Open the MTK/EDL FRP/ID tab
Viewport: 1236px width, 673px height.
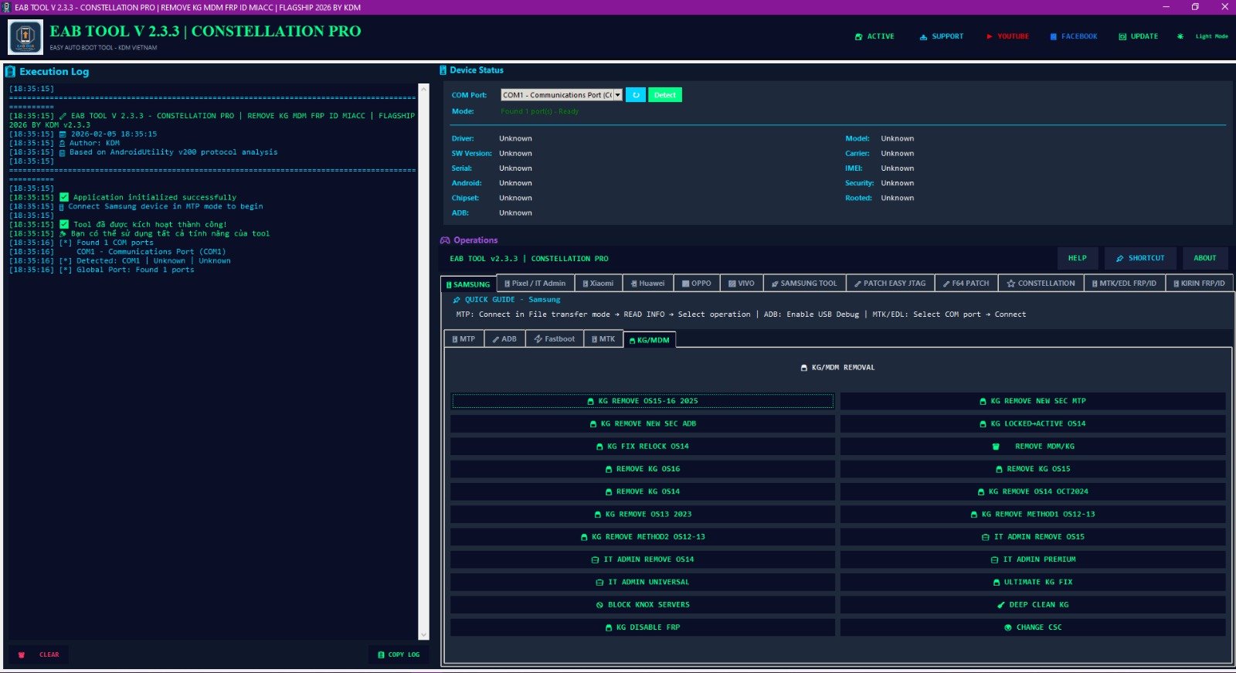tap(1124, 284)
